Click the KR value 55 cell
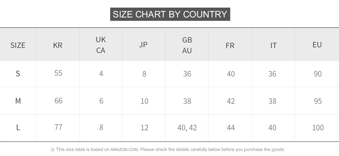339x156 pixels. [58, 73]
